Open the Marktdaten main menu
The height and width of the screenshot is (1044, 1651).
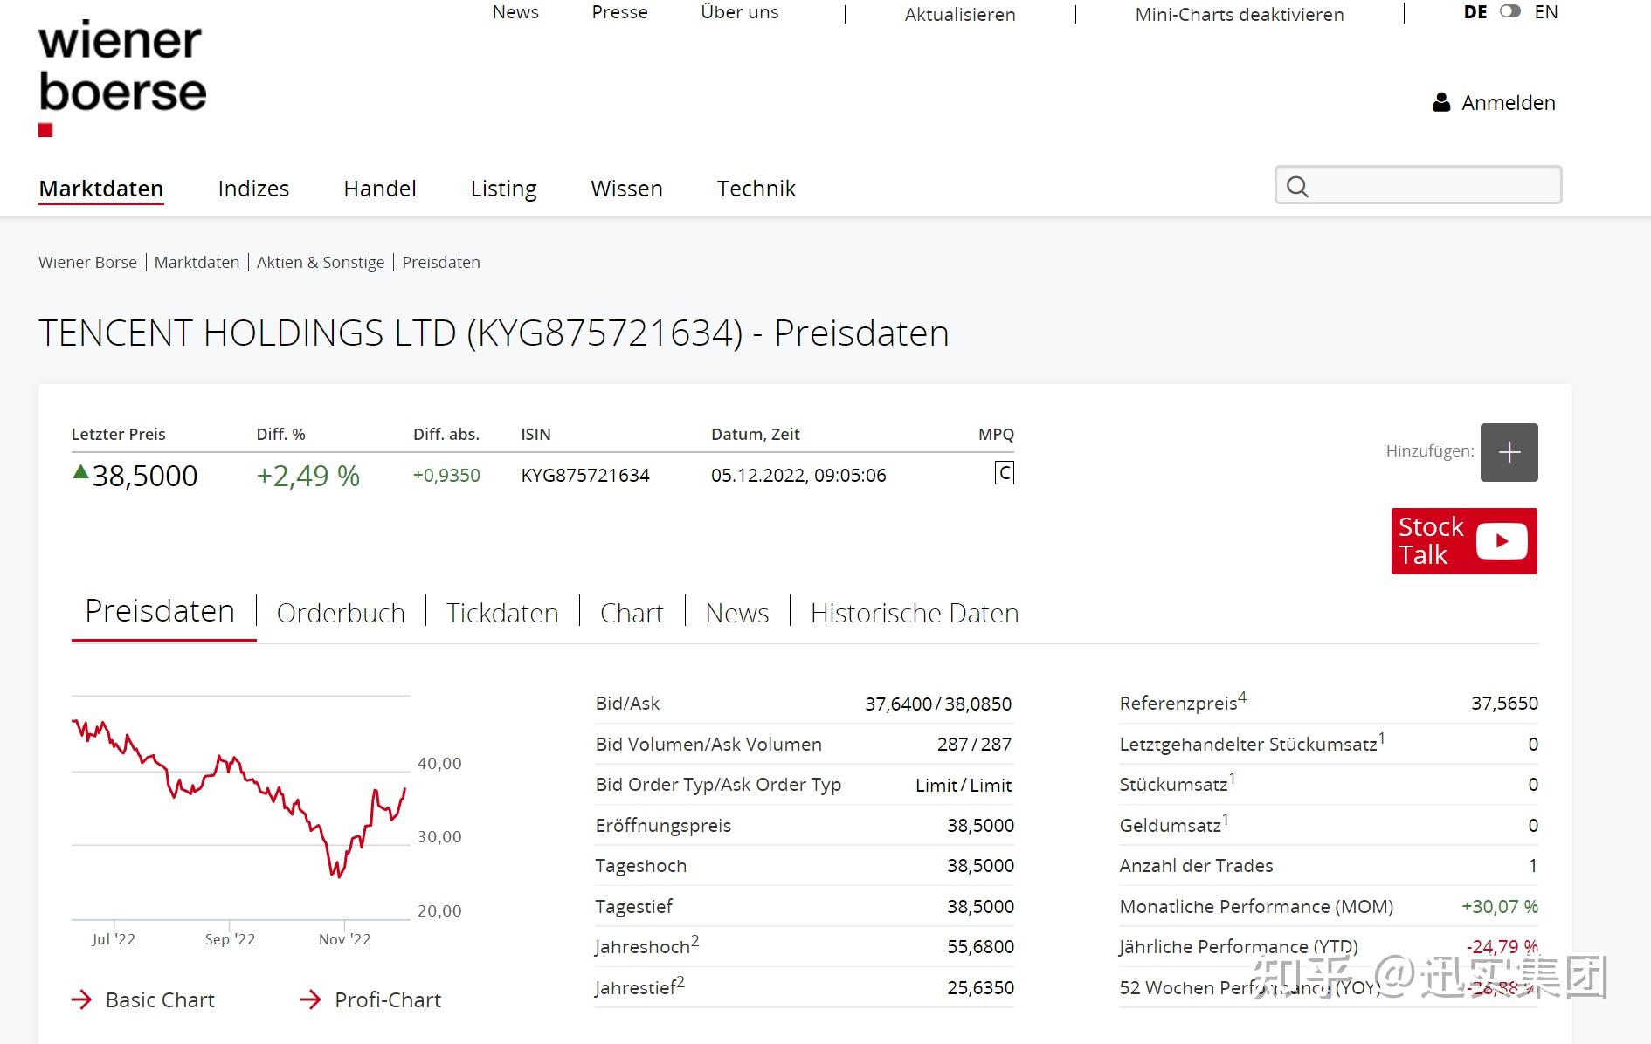pos(101,189)
